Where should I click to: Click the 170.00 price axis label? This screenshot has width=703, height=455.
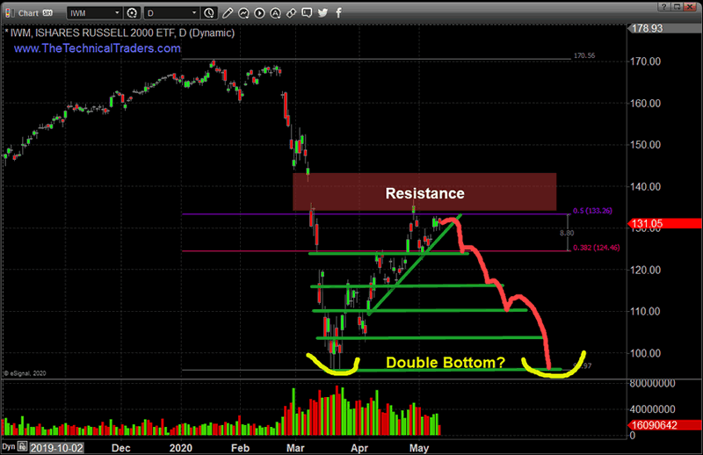click(x=645, y=61)
